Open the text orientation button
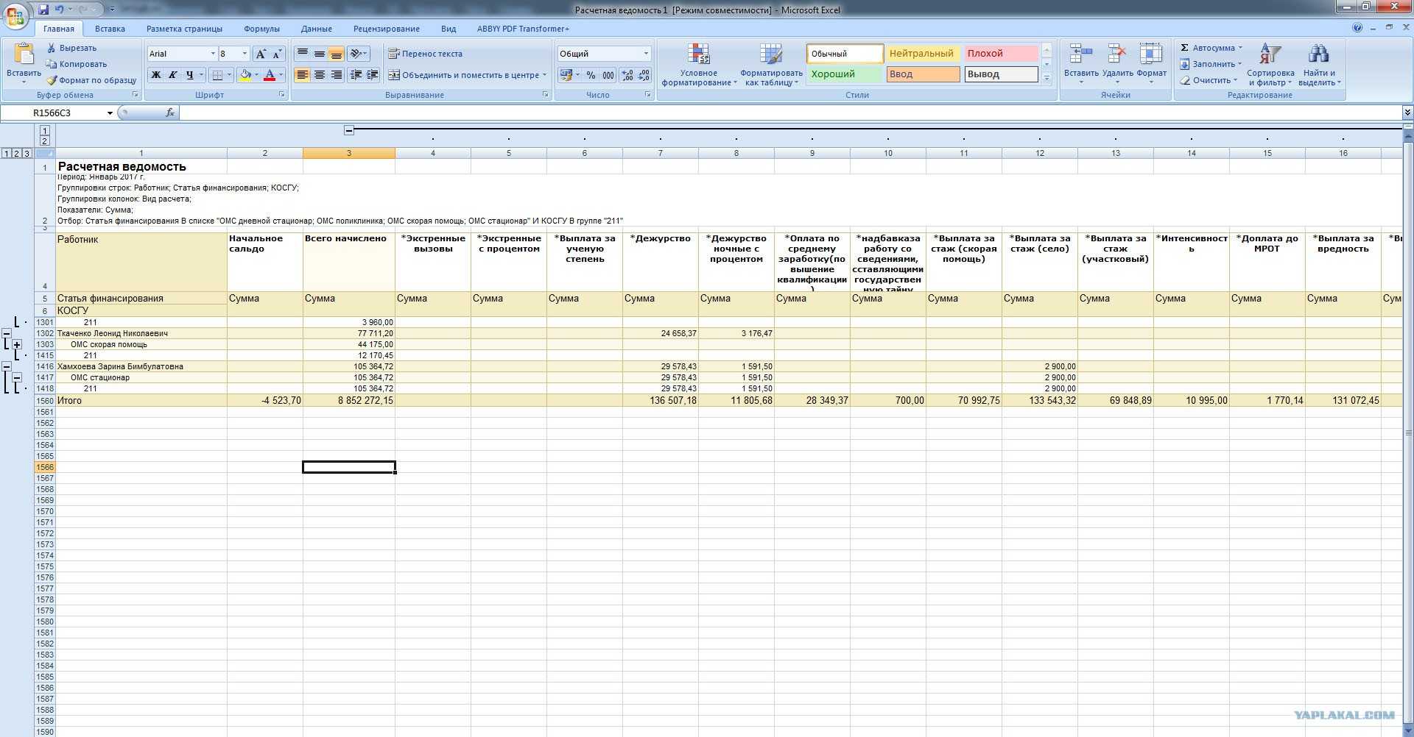The width and height of the screenshot is (1414, 737). (x=356, y=54)
